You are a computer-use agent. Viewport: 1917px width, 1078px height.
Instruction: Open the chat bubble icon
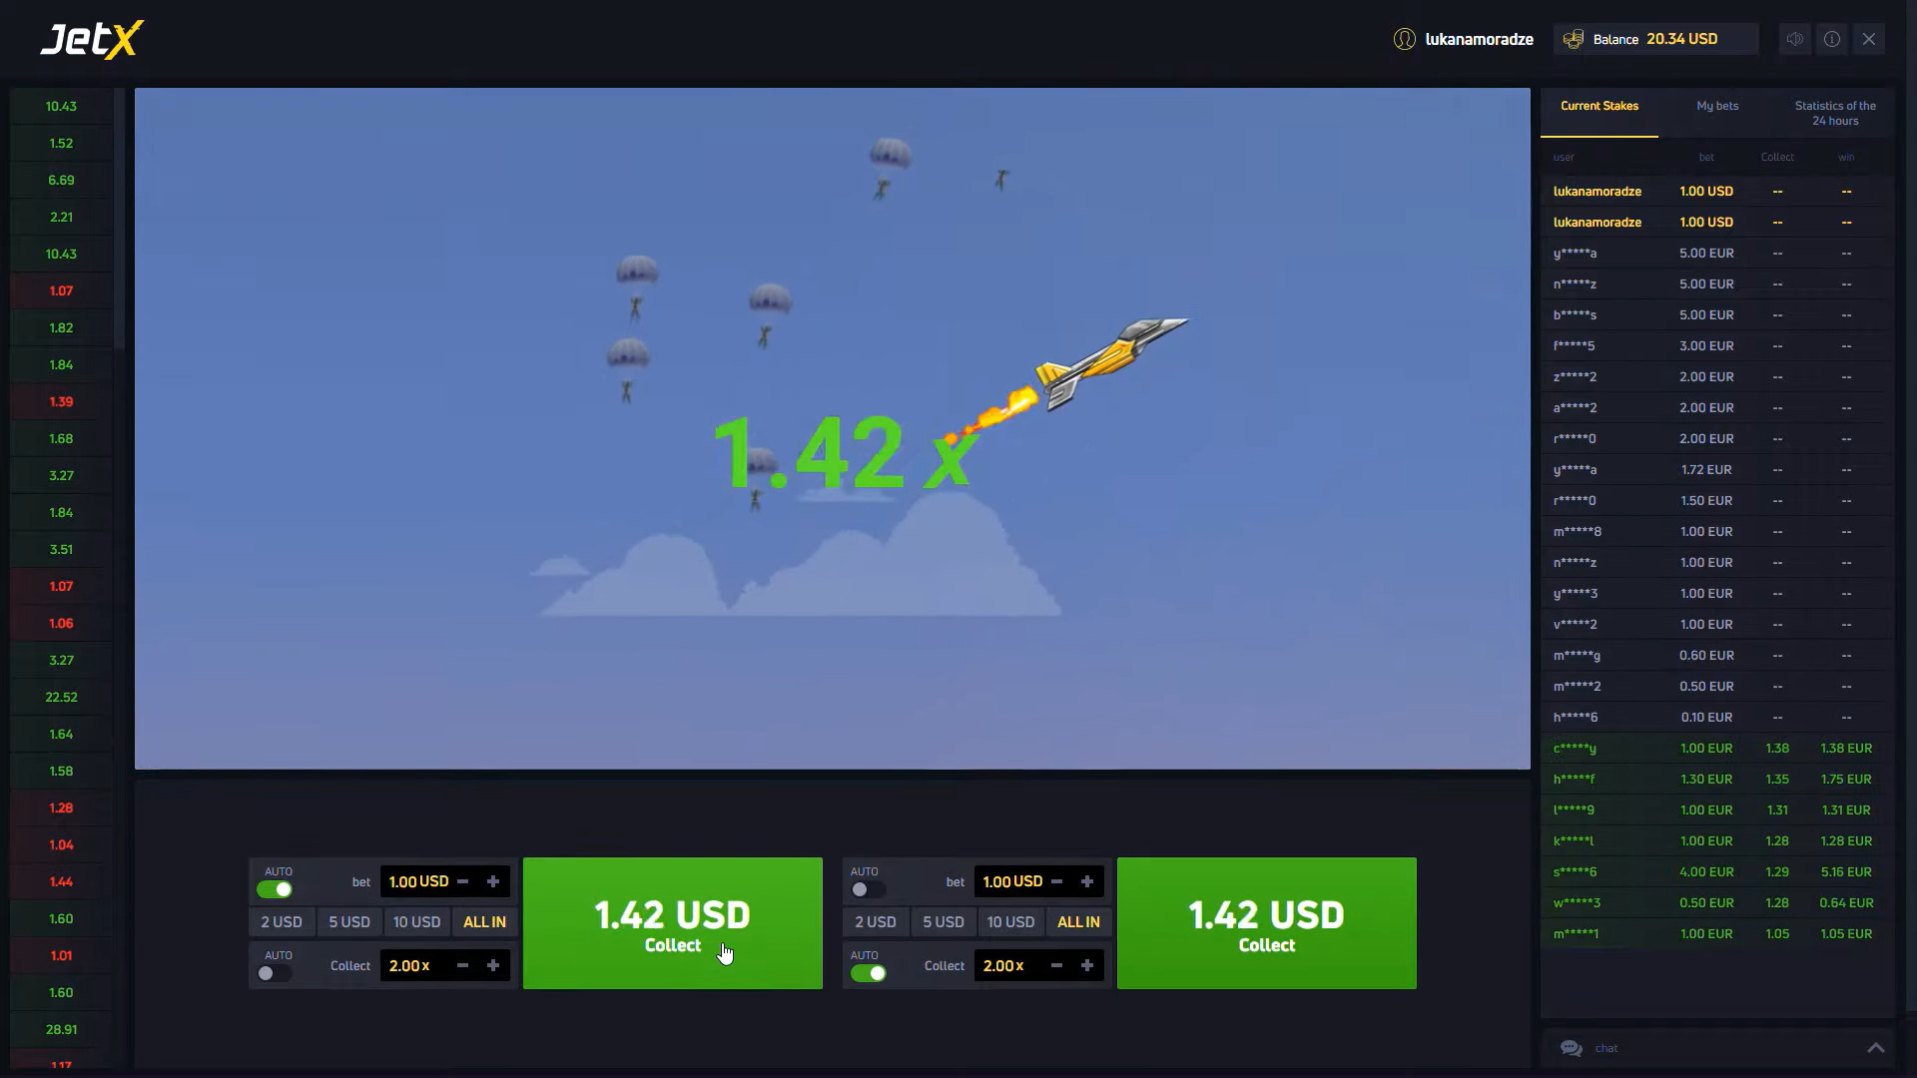pyautogui.click(x=1572, y=1048)
